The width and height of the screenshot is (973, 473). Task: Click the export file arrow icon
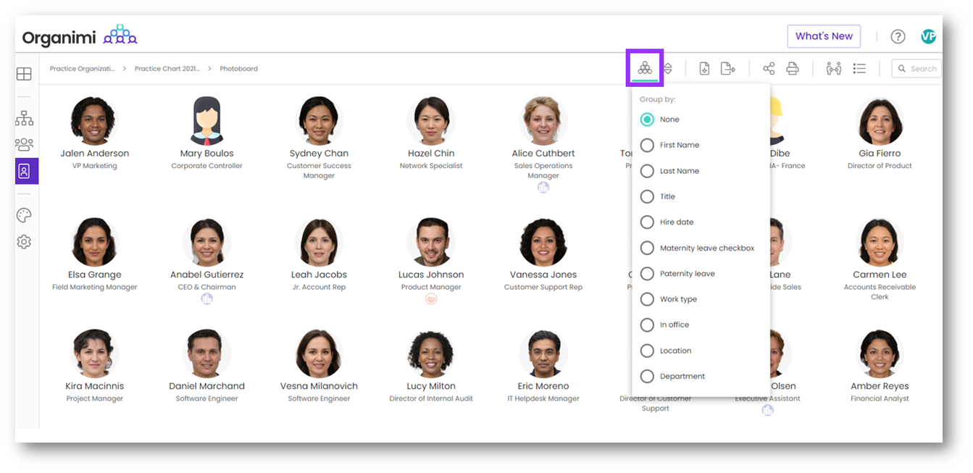coord(727,69)
